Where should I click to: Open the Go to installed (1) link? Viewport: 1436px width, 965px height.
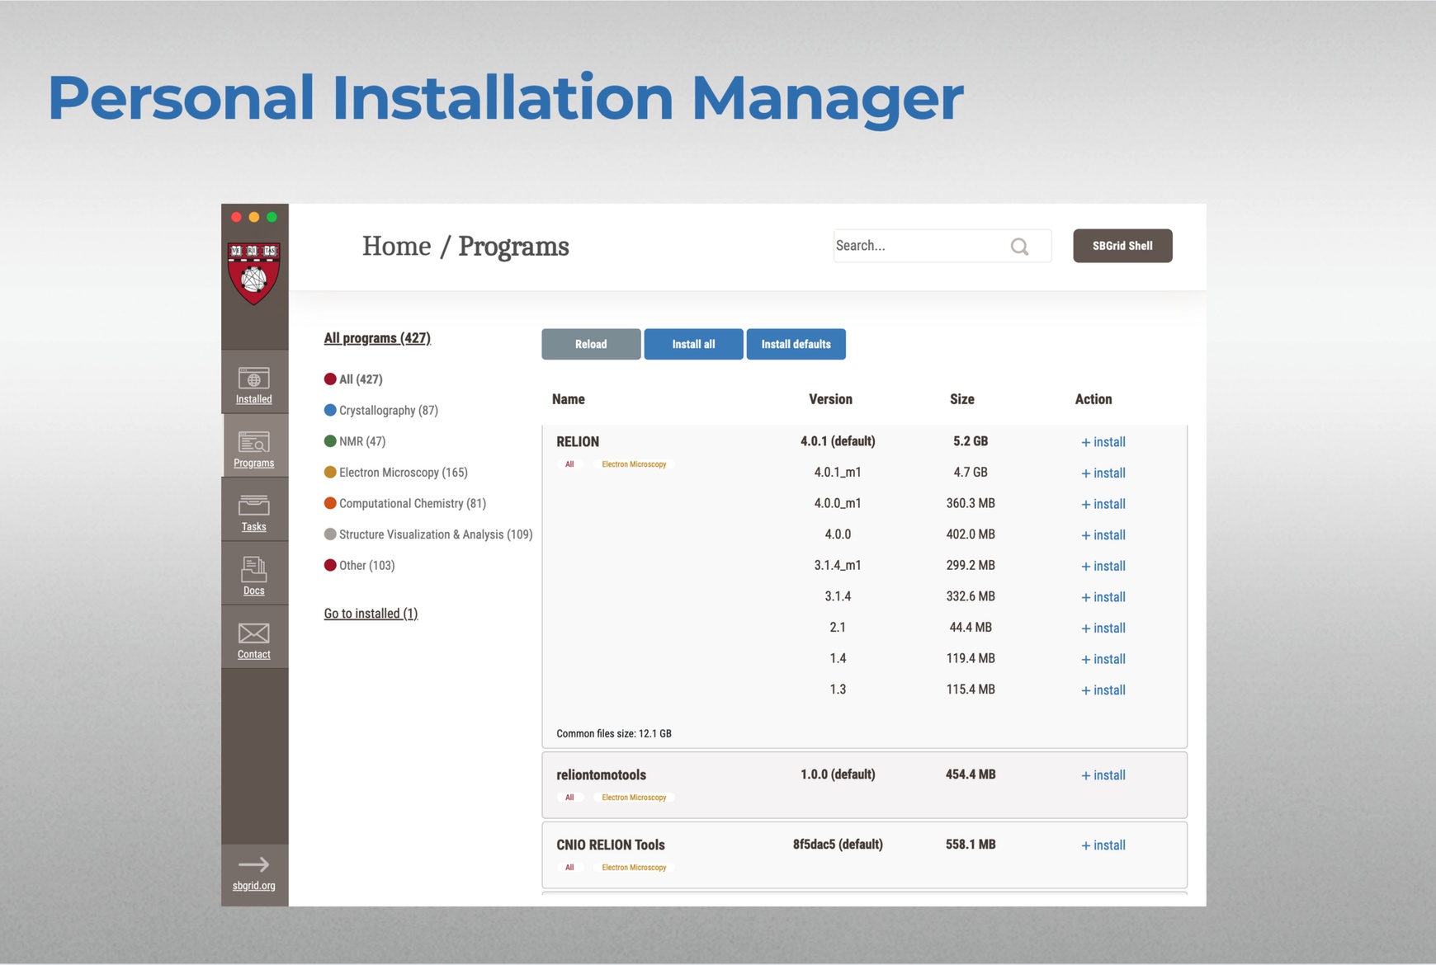point(371,614)
